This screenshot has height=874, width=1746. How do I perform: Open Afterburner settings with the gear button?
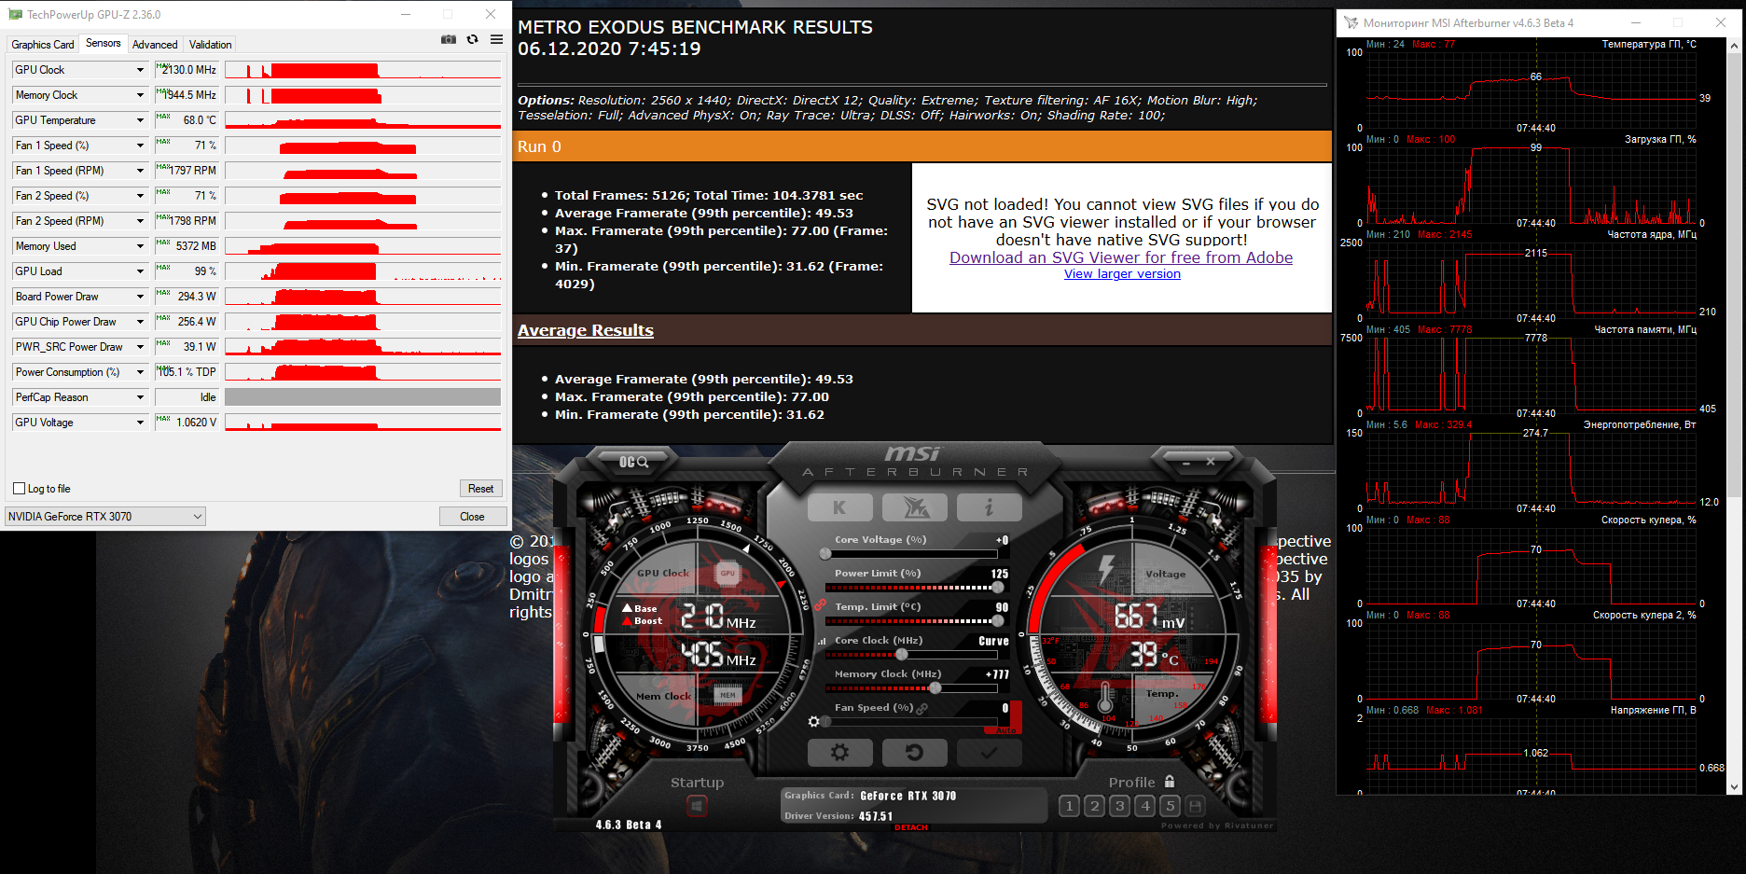pos(839,753)
